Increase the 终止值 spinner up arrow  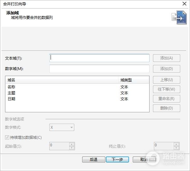point(176,144)
